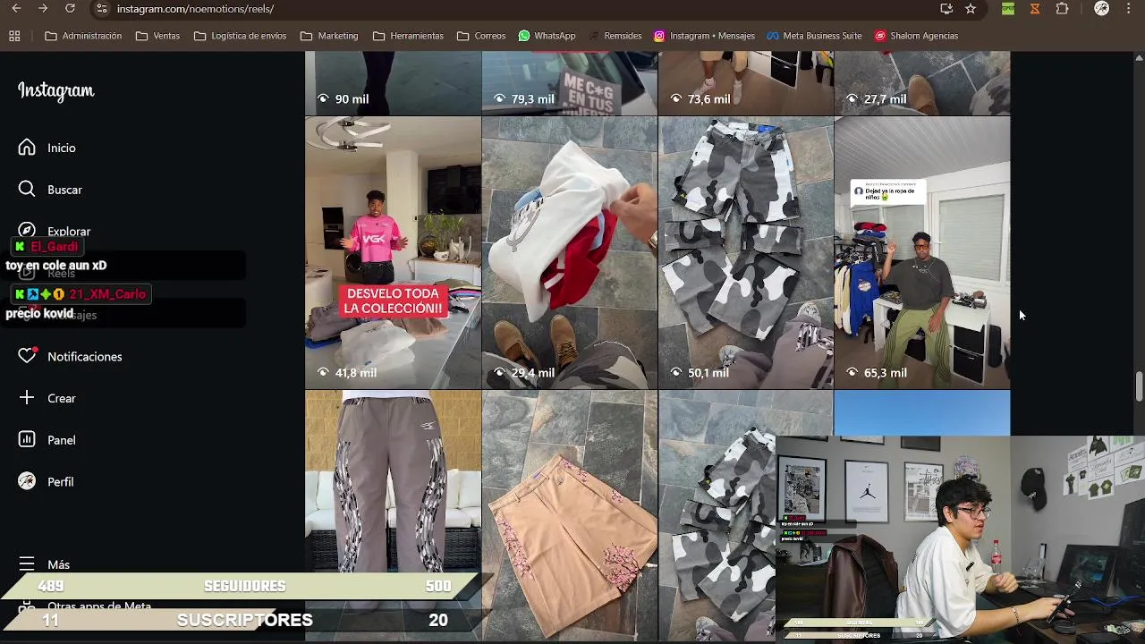This screenshot has width=1145, height=644.
Task: Open Chrome three-dot menu
Action: click(1129, 9)
